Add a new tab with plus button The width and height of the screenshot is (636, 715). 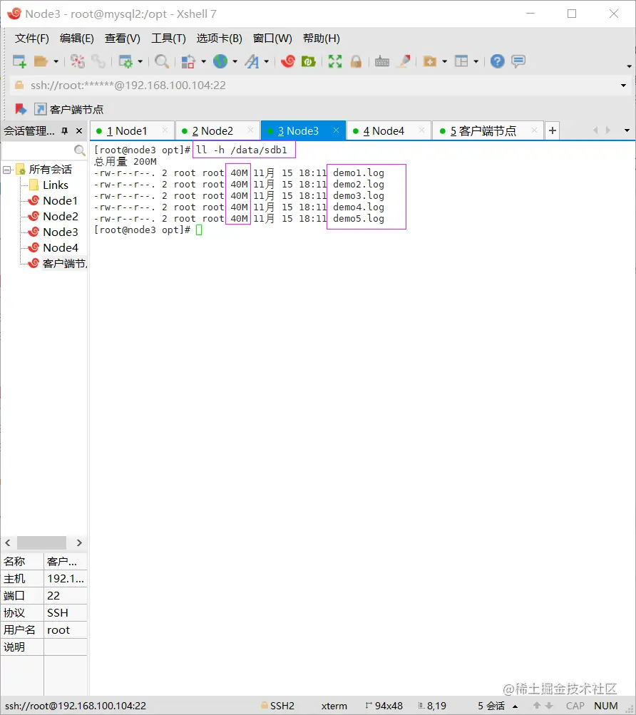coord(552,131)
